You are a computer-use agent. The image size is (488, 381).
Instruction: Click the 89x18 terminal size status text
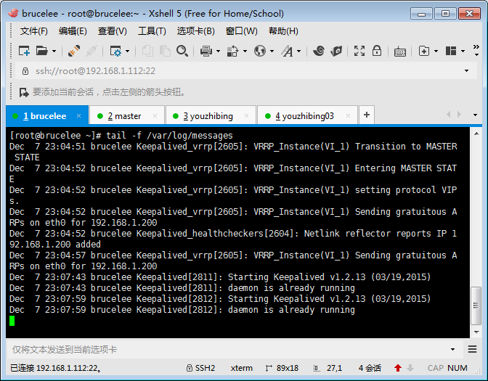[x=288, y=368]
